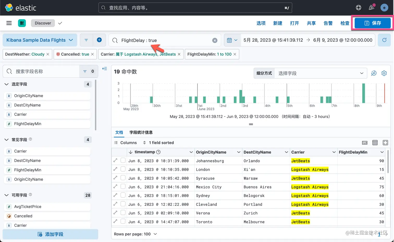The height and width of the screenshot is (242, 394).
Task: Refresh the query results
Action: click(x=384, y=40)
